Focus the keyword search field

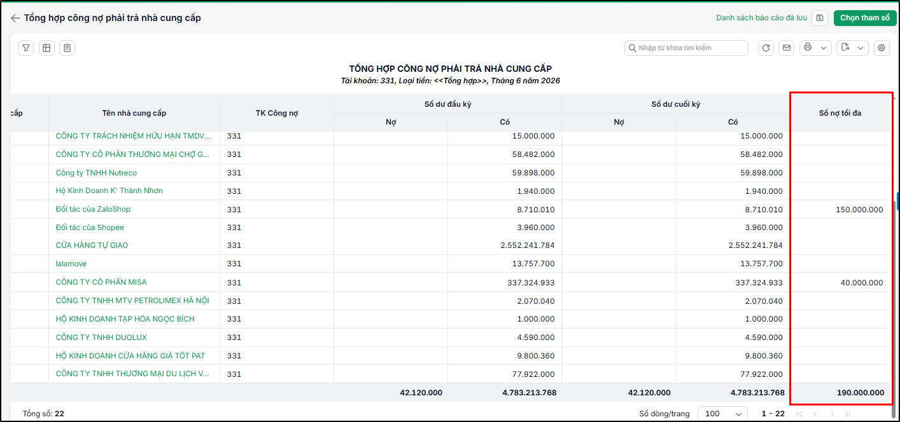click(686, 48)
